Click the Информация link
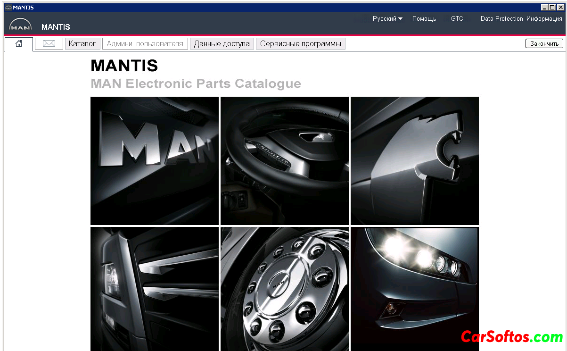Viewport: 567px width, 351px height. [x=544, y=19]
